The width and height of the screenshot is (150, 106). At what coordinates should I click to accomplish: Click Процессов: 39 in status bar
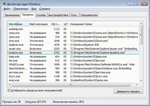11,102
